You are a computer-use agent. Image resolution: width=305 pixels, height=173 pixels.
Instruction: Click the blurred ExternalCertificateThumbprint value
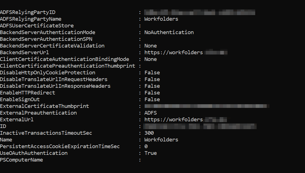coord(207,106)
